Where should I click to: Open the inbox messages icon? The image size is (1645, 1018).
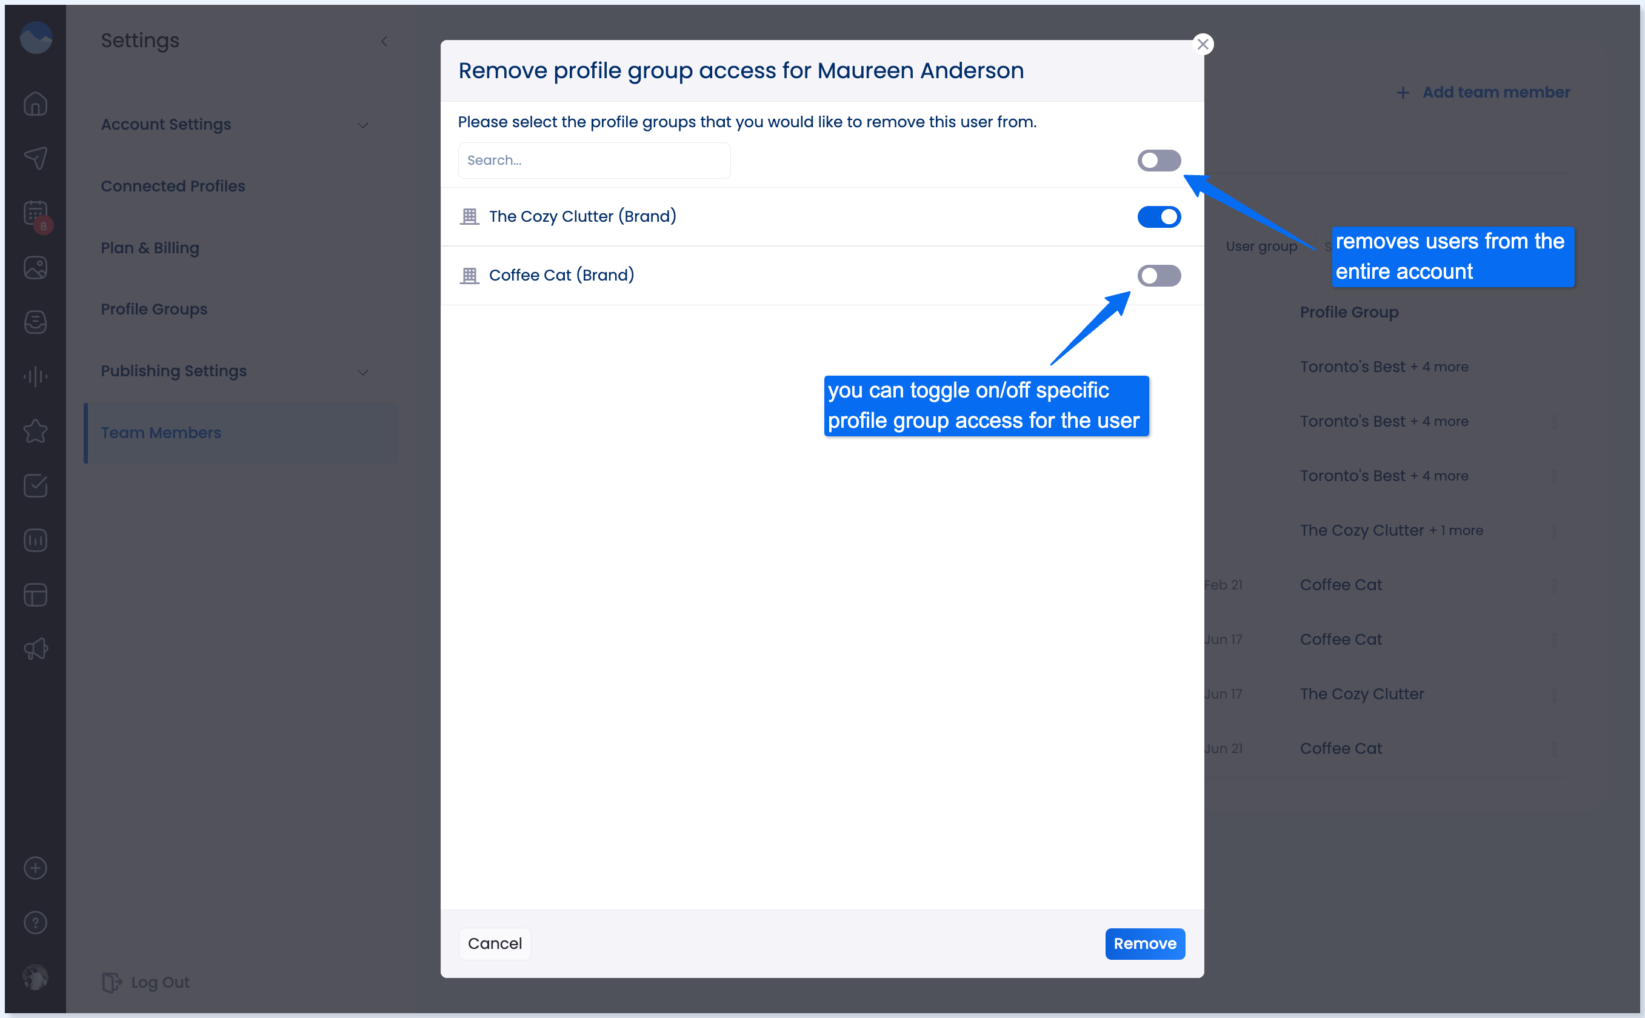36,322
